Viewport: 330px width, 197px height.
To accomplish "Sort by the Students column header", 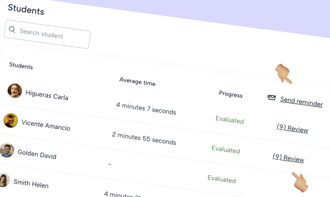I will coord(21,66).
